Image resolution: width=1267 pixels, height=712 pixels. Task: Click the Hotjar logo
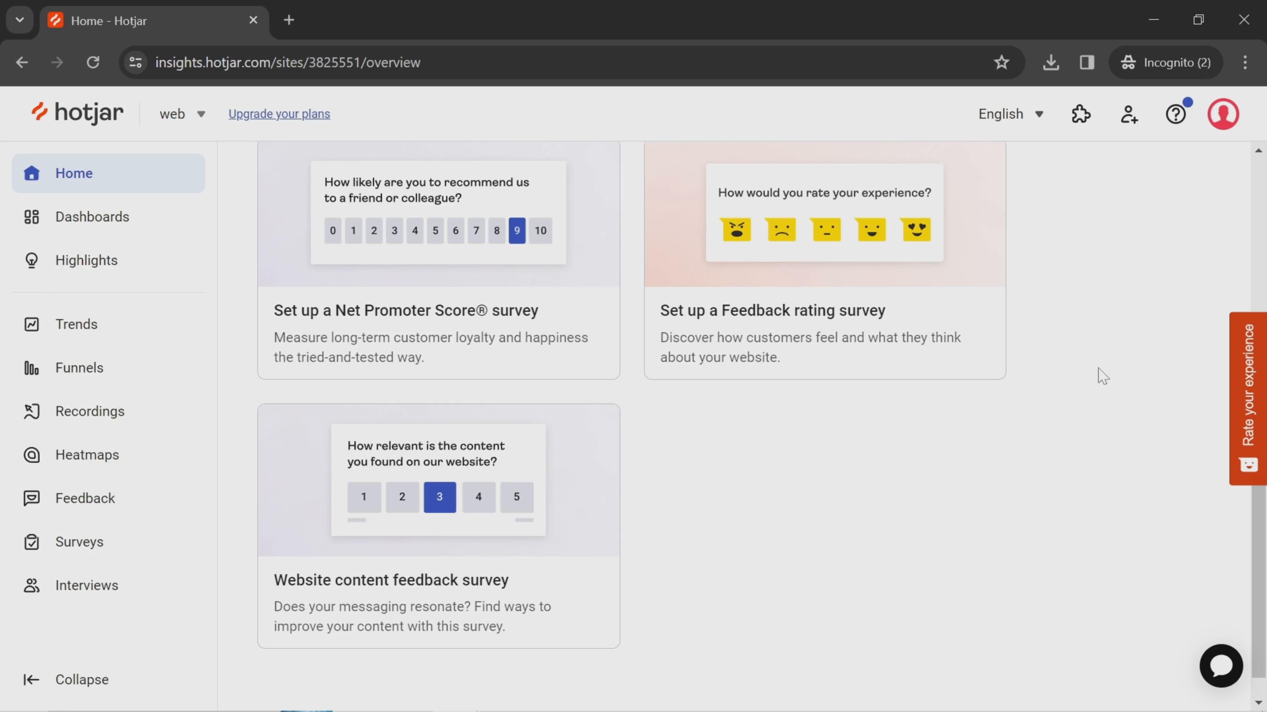click(x=78, y=113)
